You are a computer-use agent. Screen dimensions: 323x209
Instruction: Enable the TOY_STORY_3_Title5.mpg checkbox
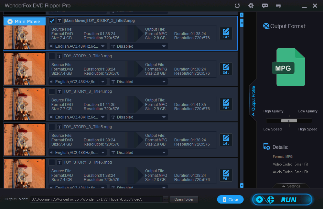point(52,127)
